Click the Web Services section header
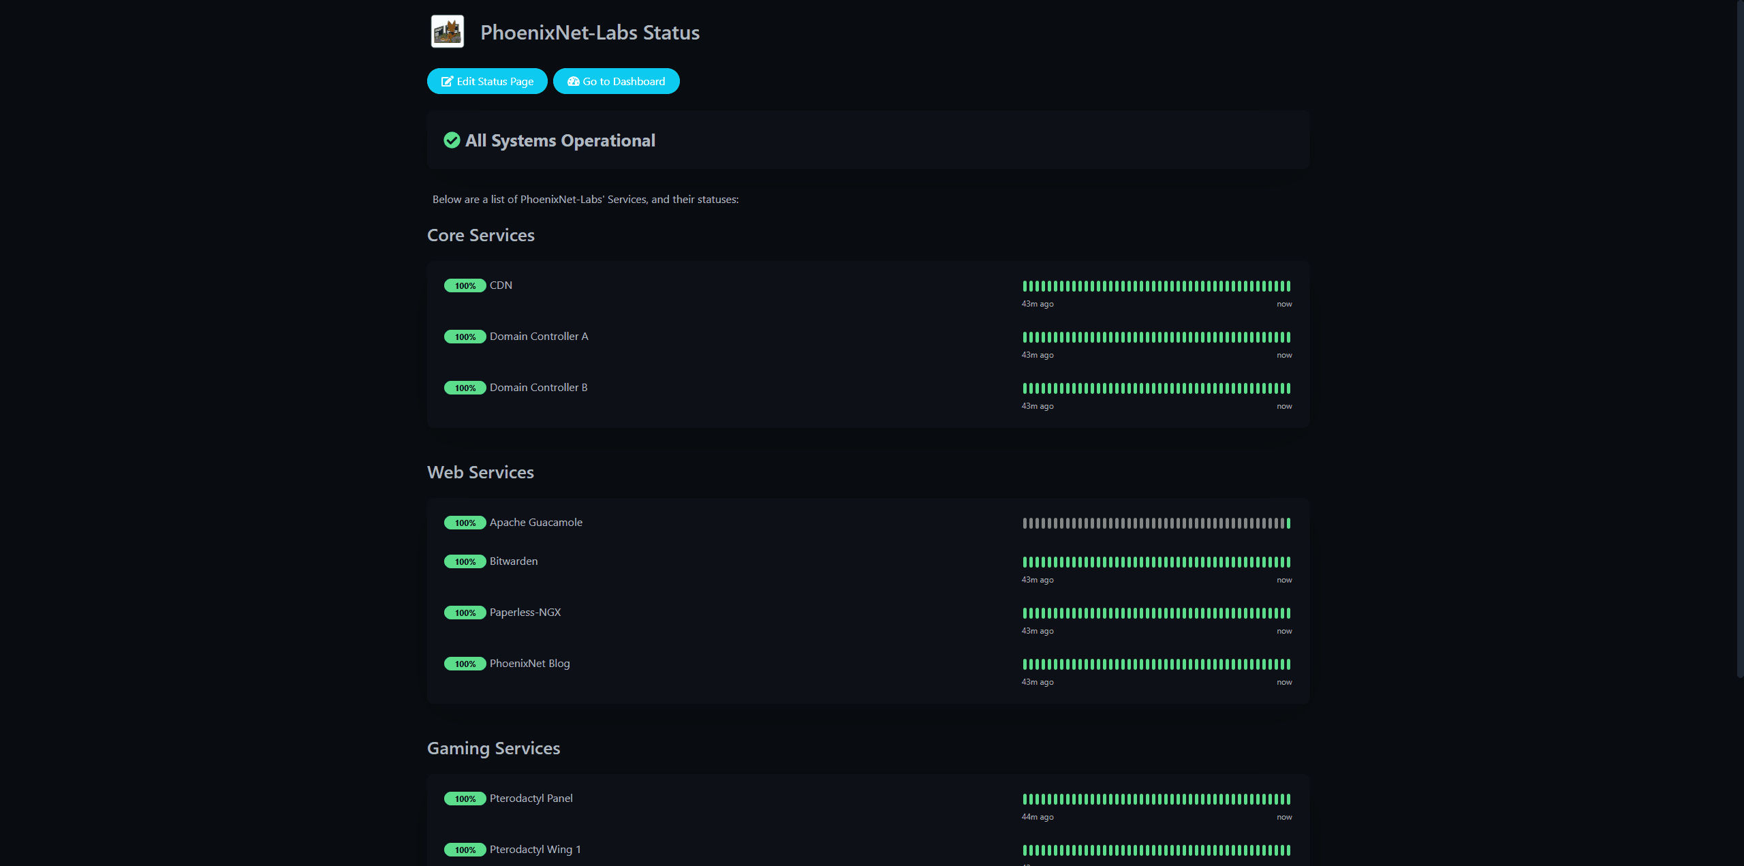The image size is (1744, 866). click(480, 472)
